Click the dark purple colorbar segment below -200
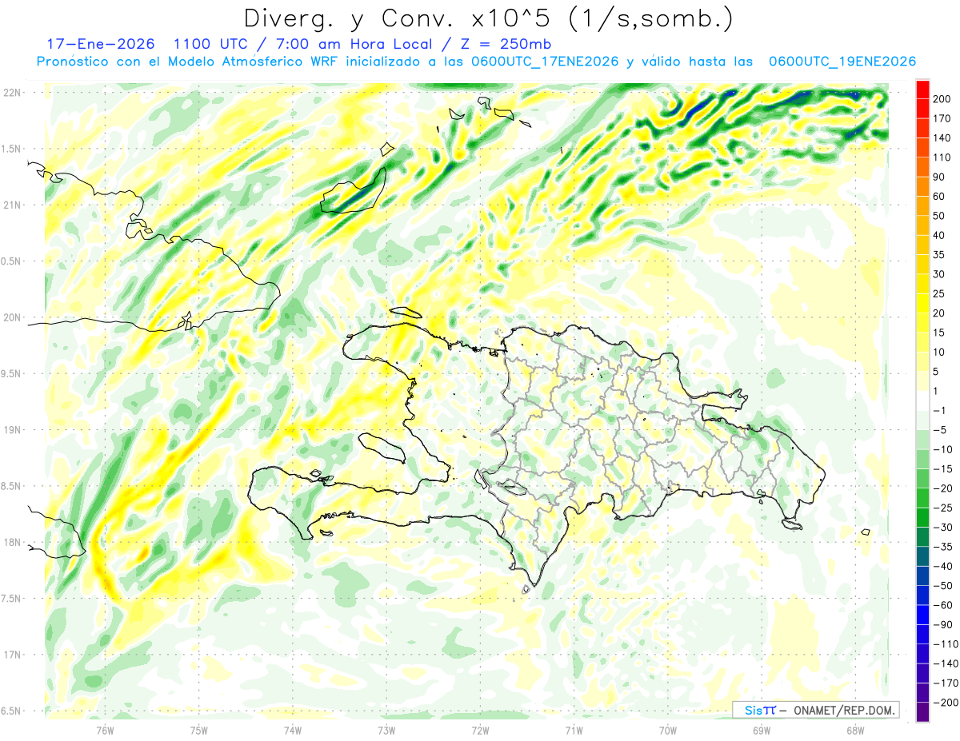 point(922,712)
